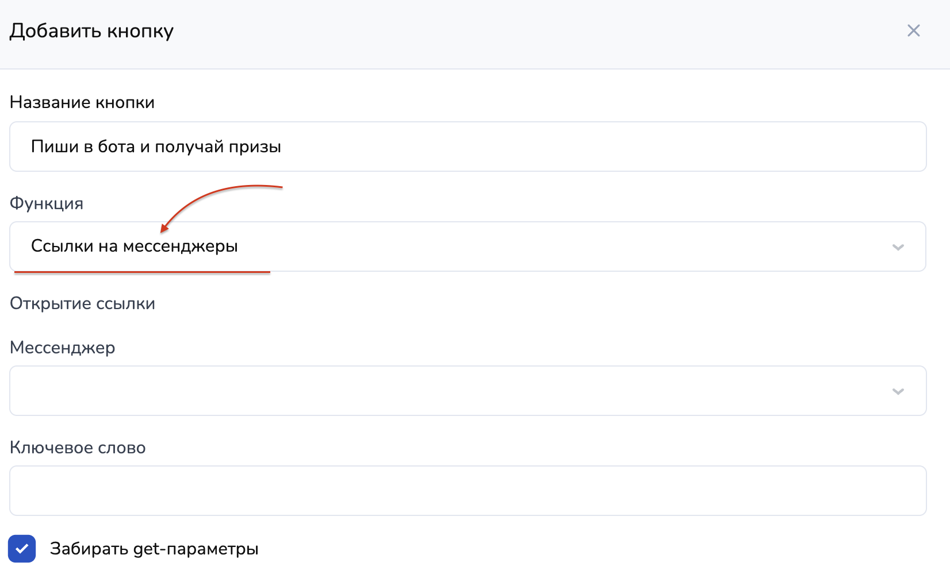Click the Открытие ссылки heading
The image size is (950, 578).
[82, 303]
